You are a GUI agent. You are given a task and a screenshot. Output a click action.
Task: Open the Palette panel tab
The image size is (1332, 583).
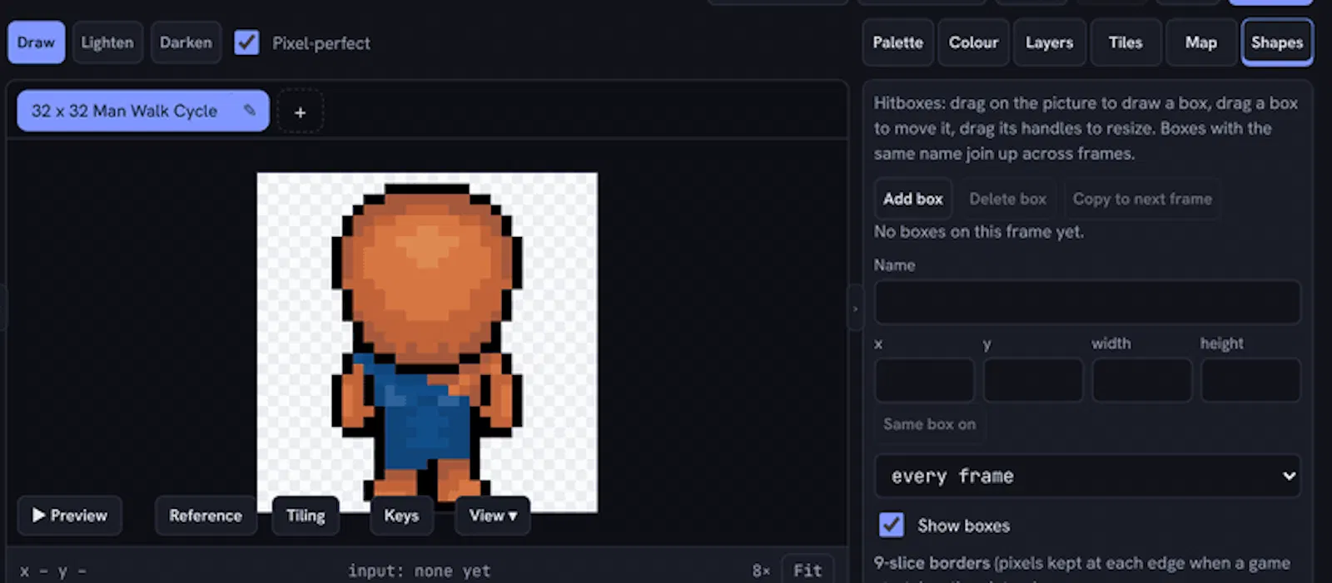point(897,42)
